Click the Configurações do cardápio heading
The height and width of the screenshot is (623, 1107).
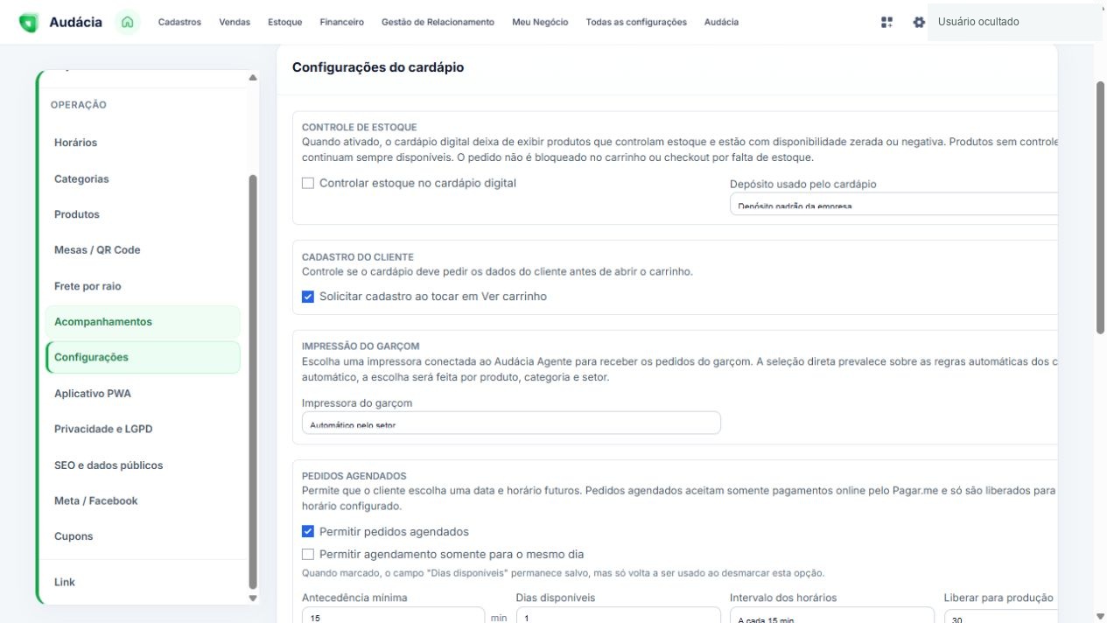pyautogui.click(x=378, y=67)
